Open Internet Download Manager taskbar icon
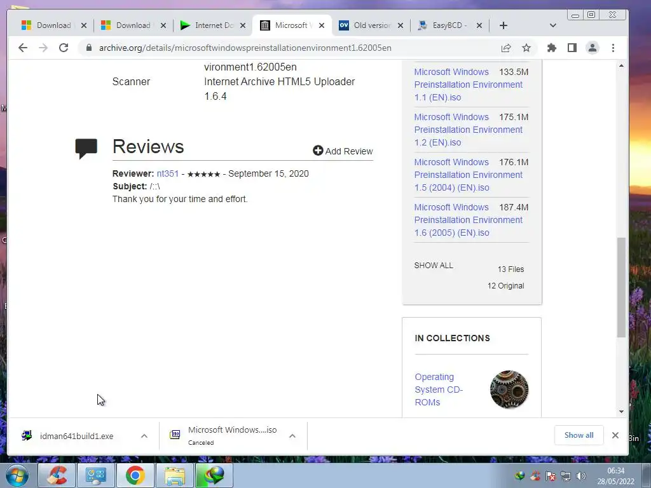The height and width of the screenshot is (488, 651). click(x=214, y=475)
